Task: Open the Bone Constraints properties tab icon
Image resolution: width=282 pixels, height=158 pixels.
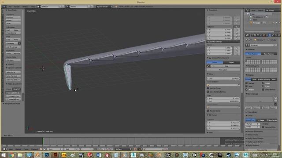Action: [x=275, y=35]
